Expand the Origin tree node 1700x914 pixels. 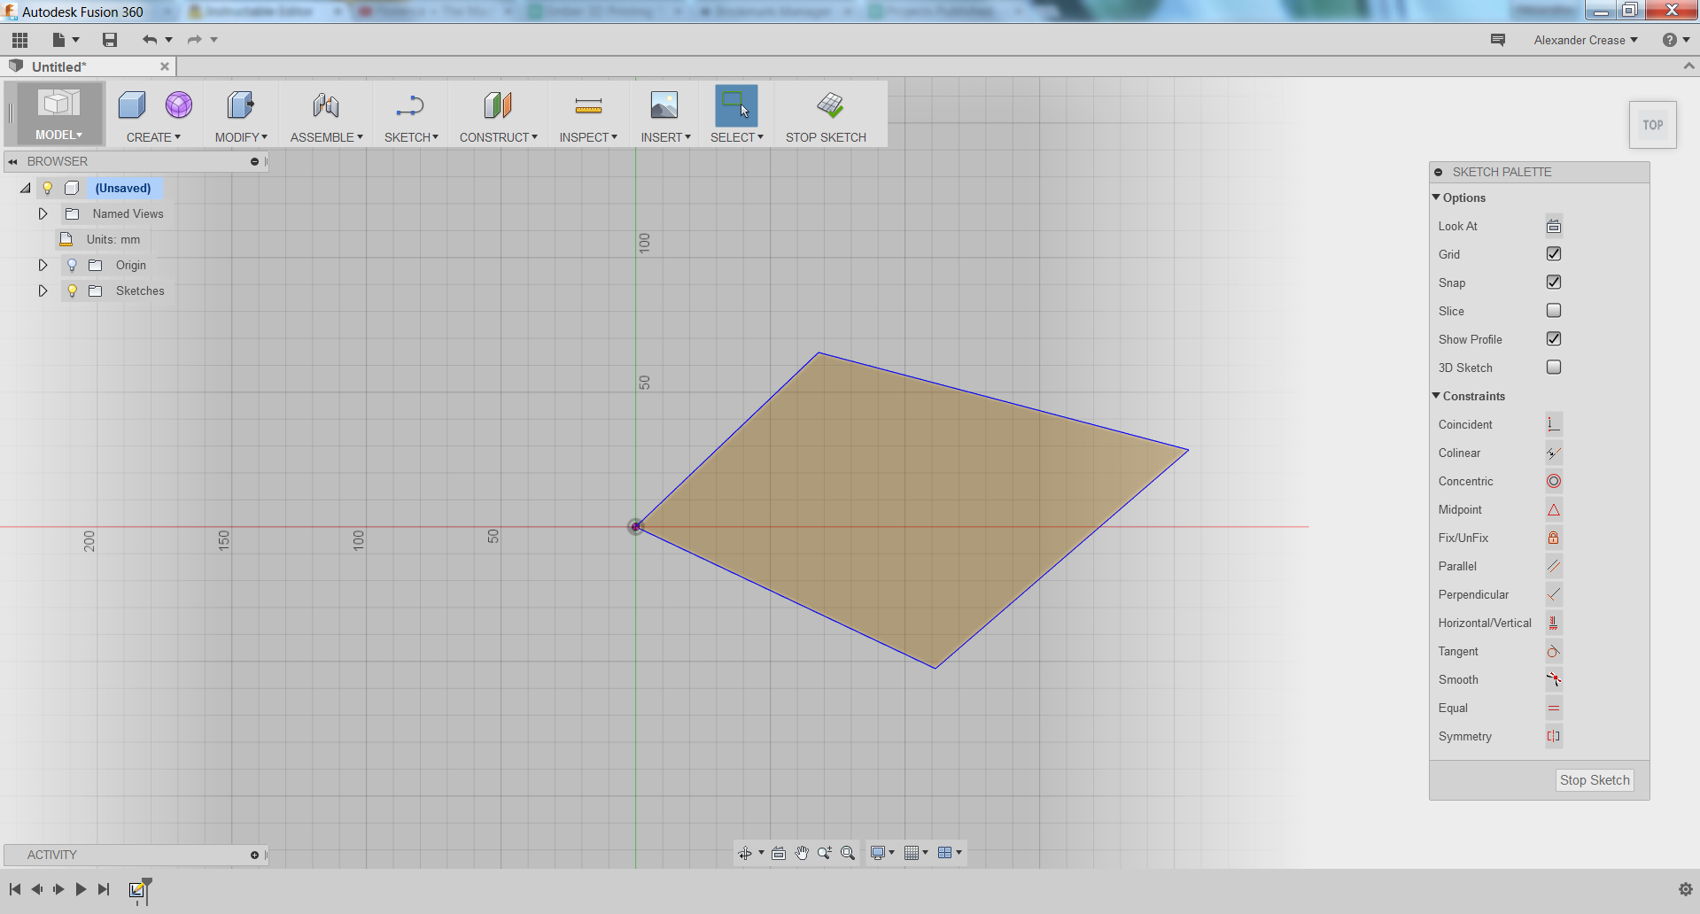tap(43, 265)
